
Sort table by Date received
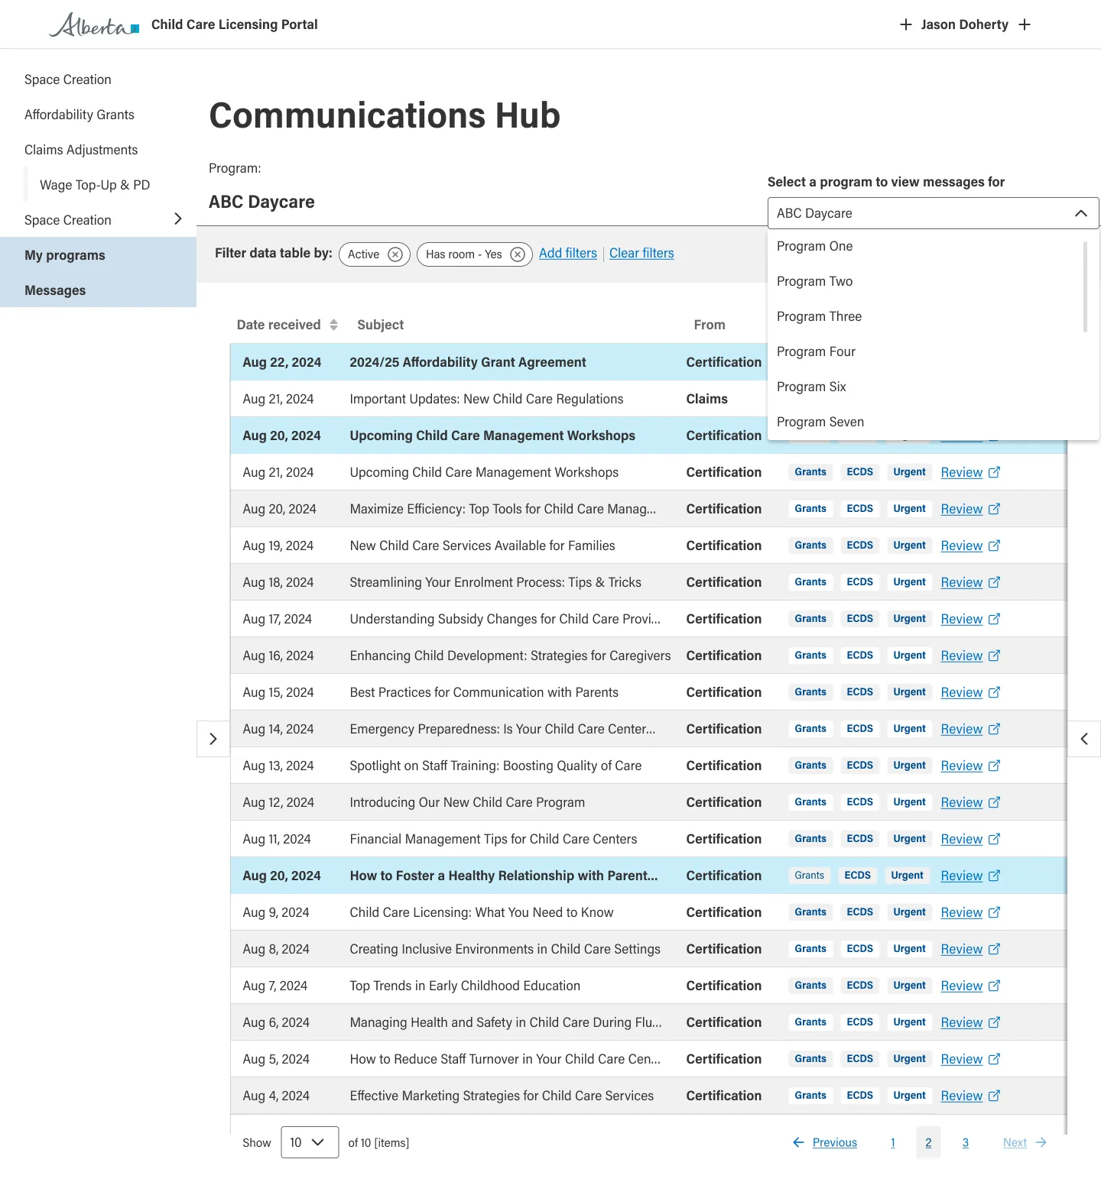(333, 325)
